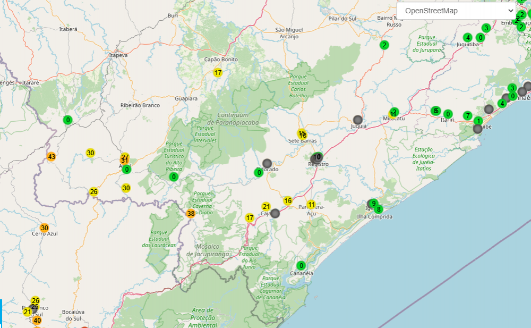Select green 0 marker east of Itararé
Viewport: 531px width, 328px height.
pos(68,120)
